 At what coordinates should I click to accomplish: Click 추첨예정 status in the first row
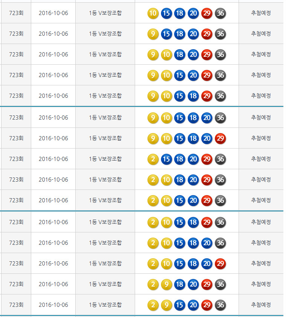[261, 13]
